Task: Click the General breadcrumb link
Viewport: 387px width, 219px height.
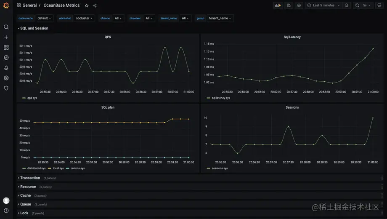Action: [29, 5]
